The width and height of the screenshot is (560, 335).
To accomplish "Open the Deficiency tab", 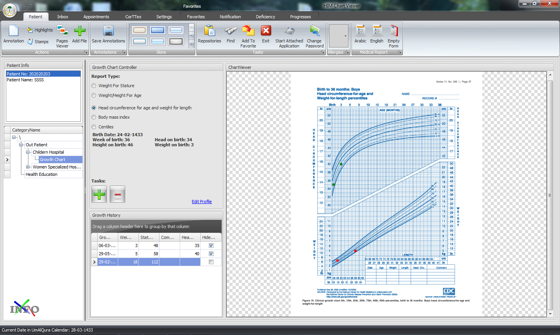I will (x=265, y=17).
